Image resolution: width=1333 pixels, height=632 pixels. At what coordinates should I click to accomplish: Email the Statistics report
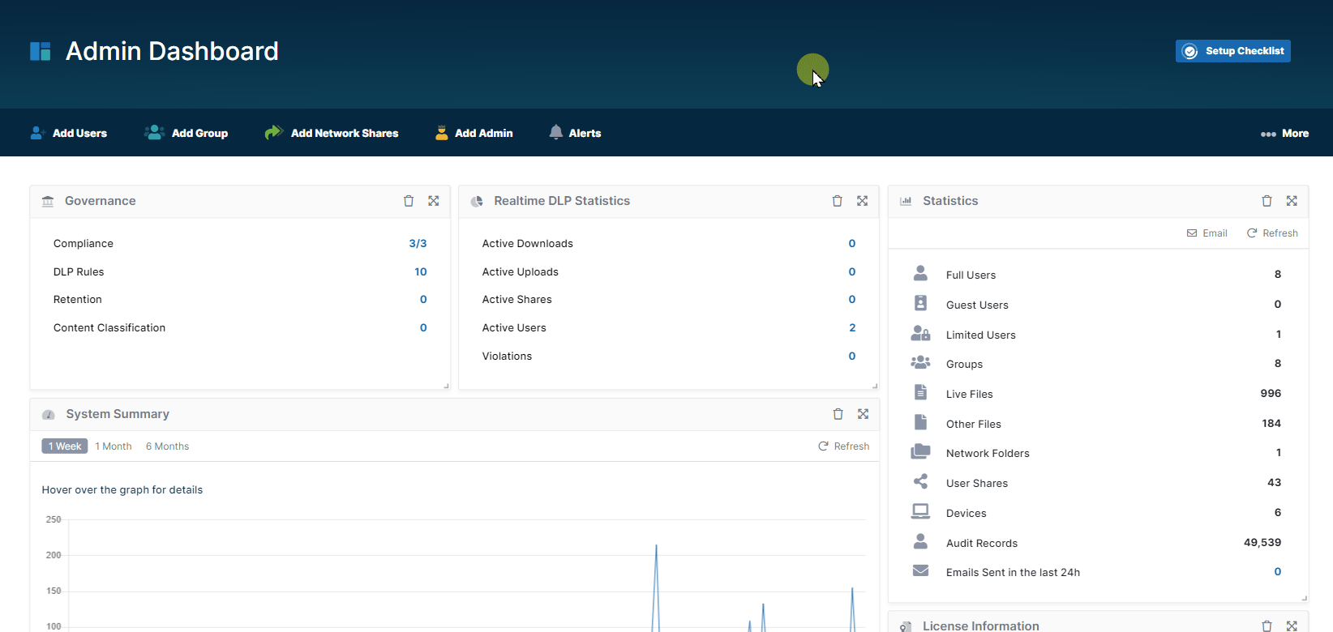coord(1207,233)
